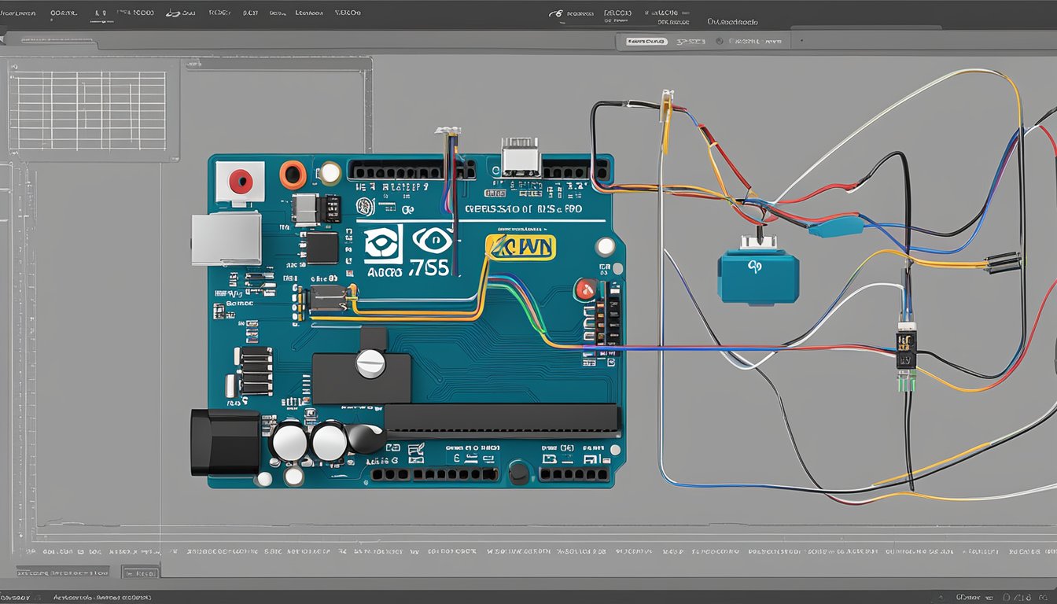Select the radio button beside the search field
Image resolution: width=1057 pixels, height=604 pixels.
(718, 41)
